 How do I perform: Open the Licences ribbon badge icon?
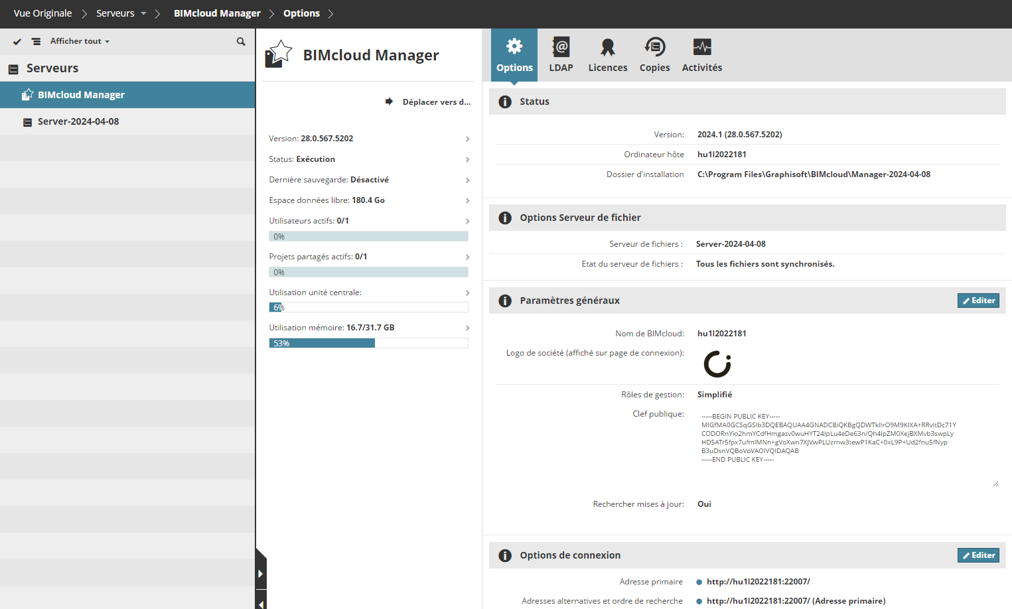click(x=608, y=46)
